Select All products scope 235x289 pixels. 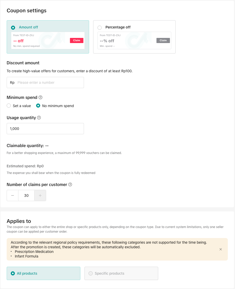pyautogui.click(x=13, y=273)
